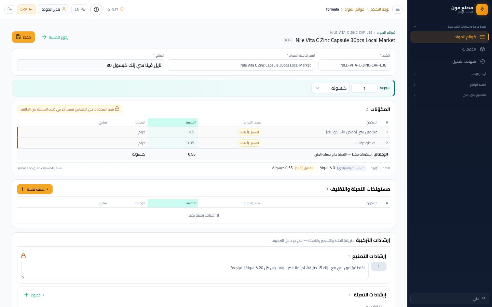Click the manufacturing instruction text area
Image resolution: width=492 pixels, height=307 pixels.
point(195,271)
